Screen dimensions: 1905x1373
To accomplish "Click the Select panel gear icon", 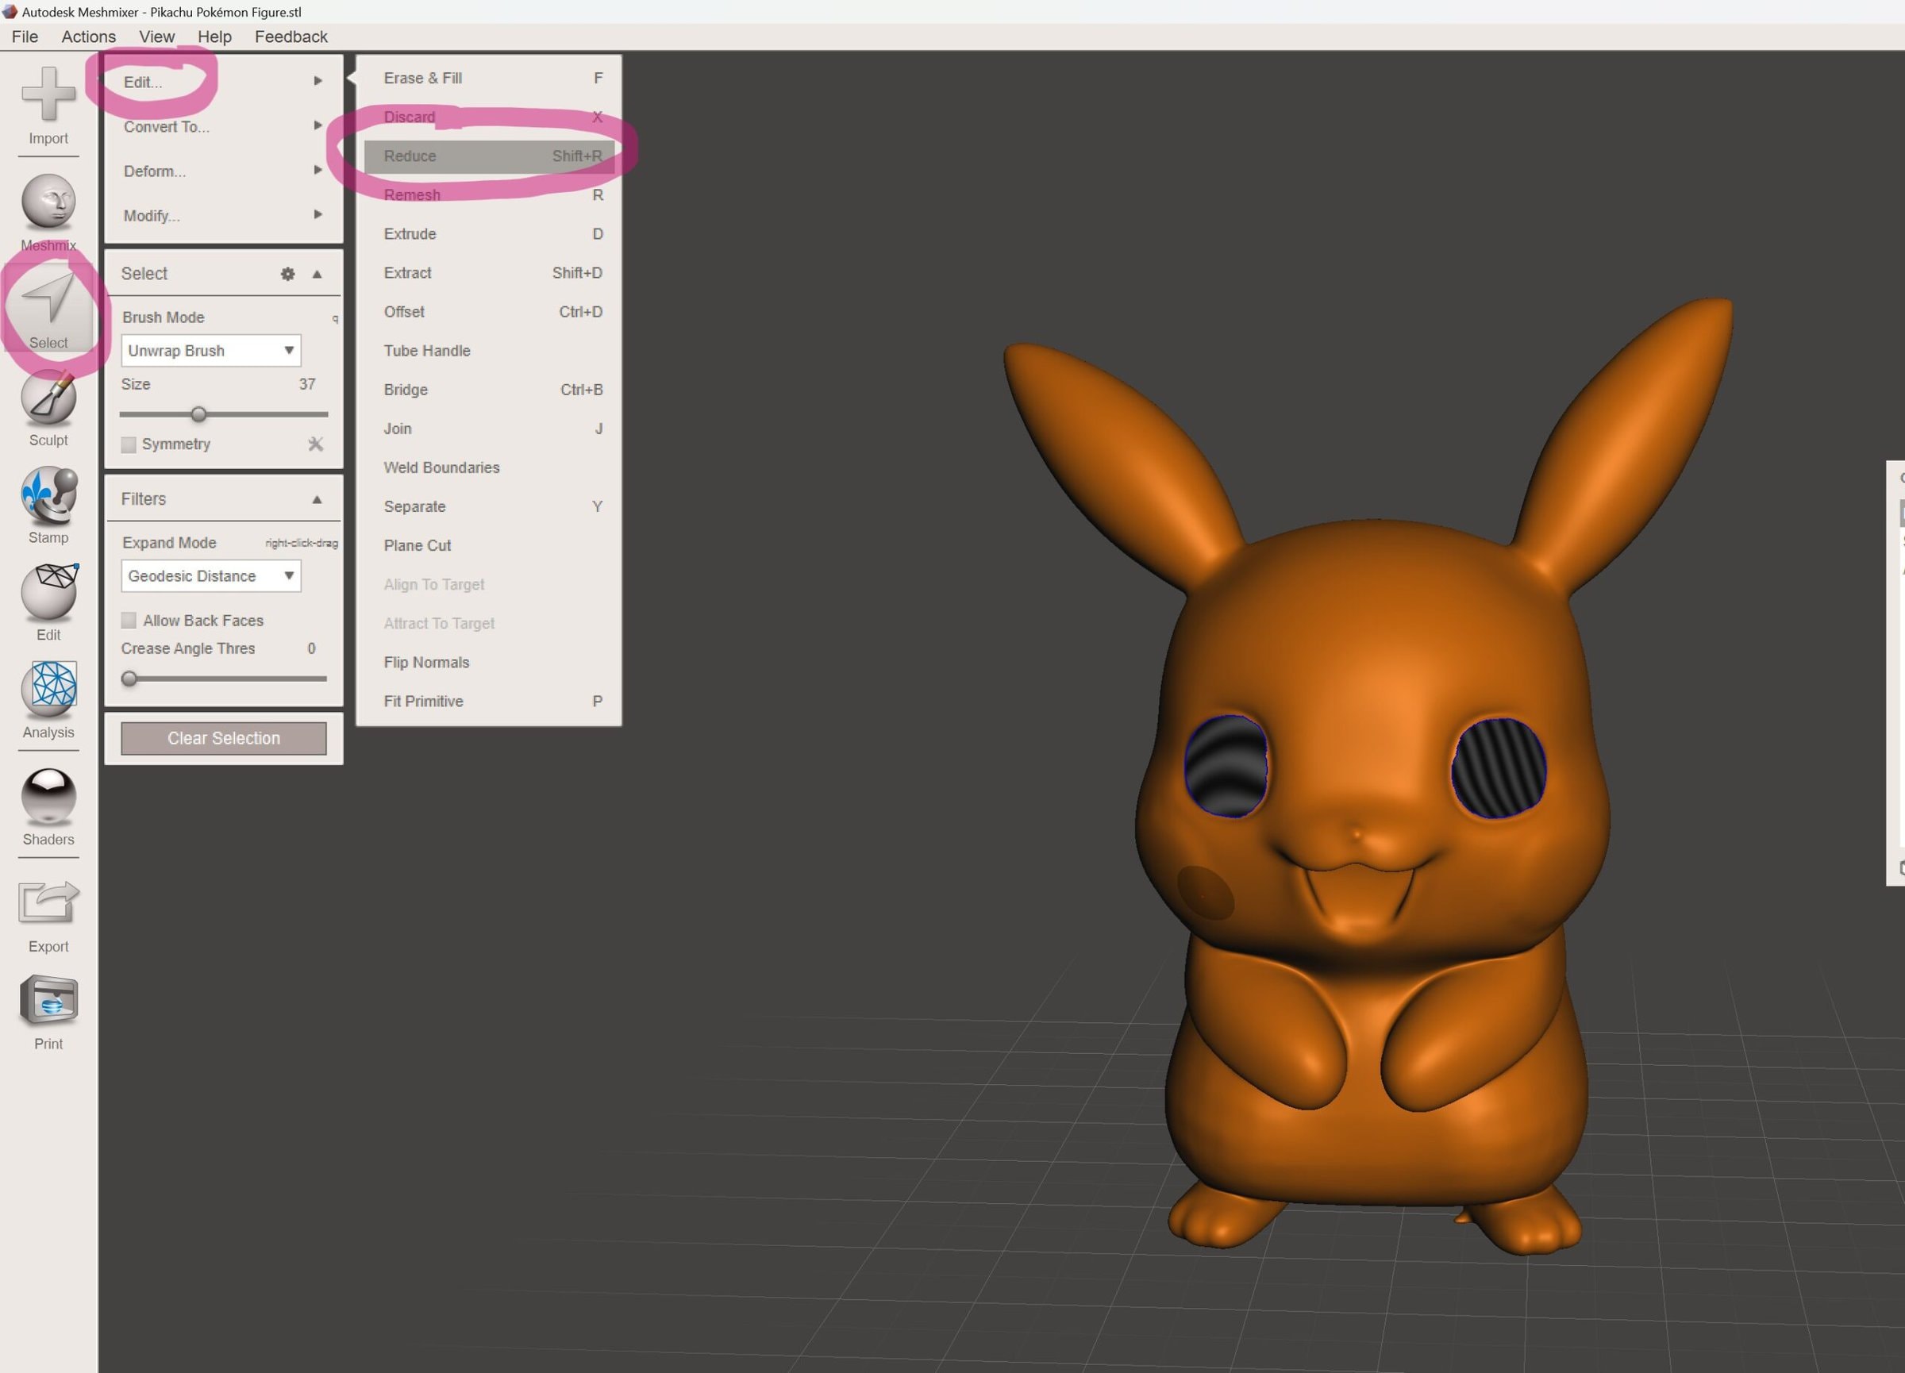I will pyautogui.click(x=287, y=274).
